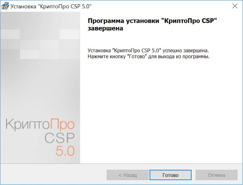Click the grey CSP logo lettering

[x=60, y=138]
